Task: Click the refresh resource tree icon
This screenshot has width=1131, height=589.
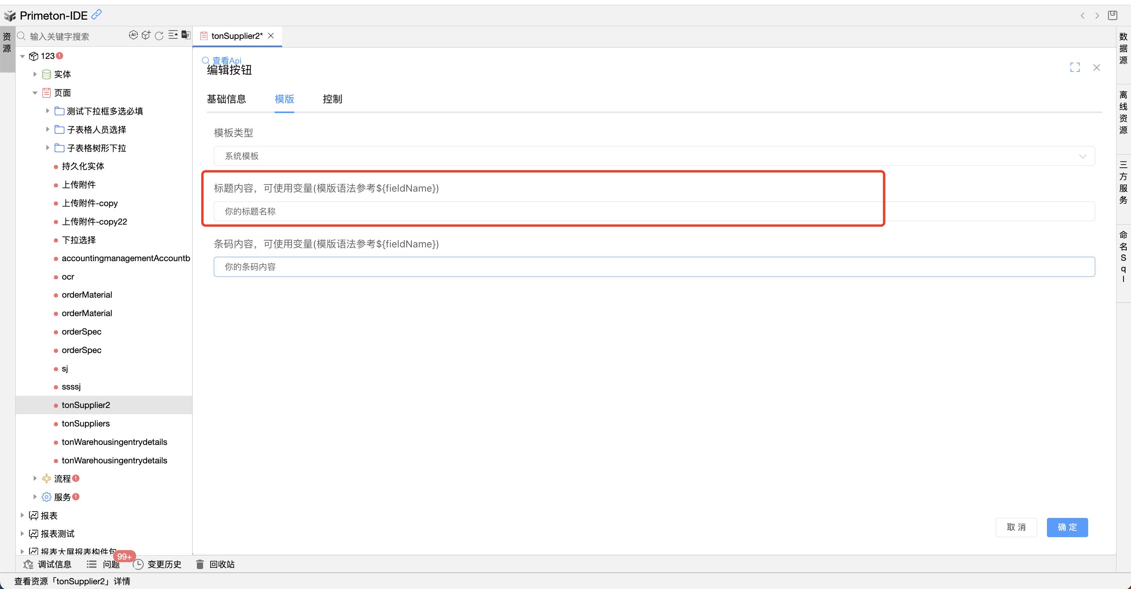Action: tap(160, 35)
